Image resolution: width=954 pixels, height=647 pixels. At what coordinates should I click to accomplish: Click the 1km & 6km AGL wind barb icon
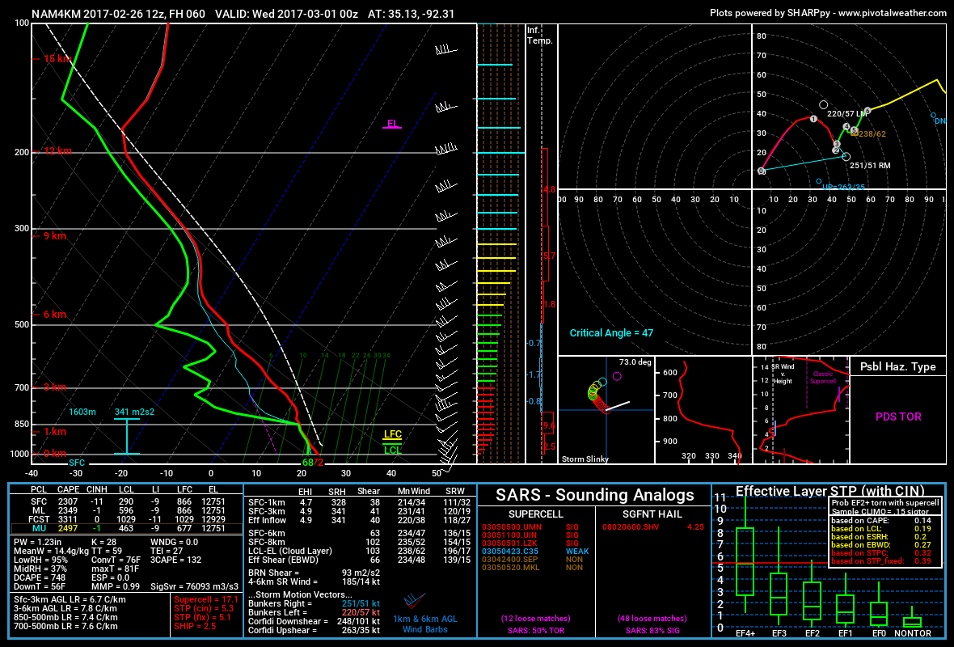coord(414,601)
